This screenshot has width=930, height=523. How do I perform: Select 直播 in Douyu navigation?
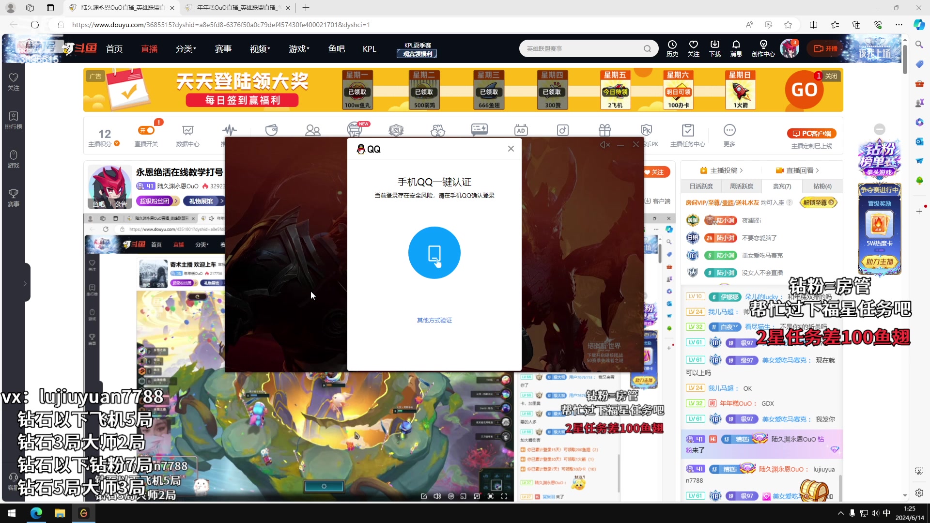pyautogui.click(x=149, y=49)
